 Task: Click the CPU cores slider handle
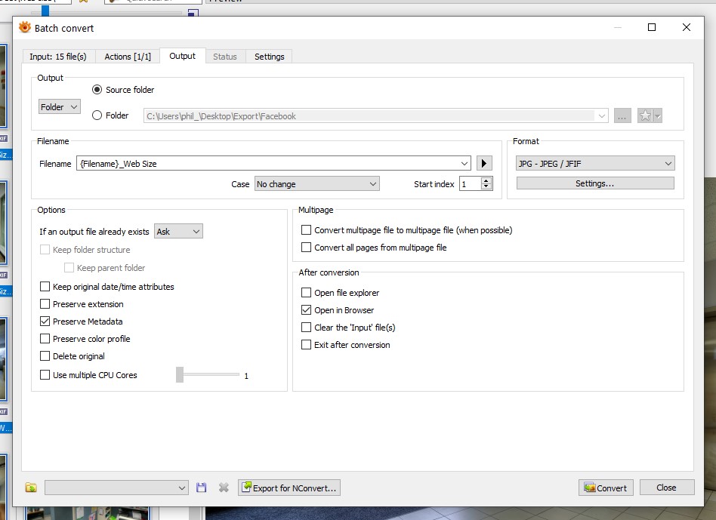(180, 374)
